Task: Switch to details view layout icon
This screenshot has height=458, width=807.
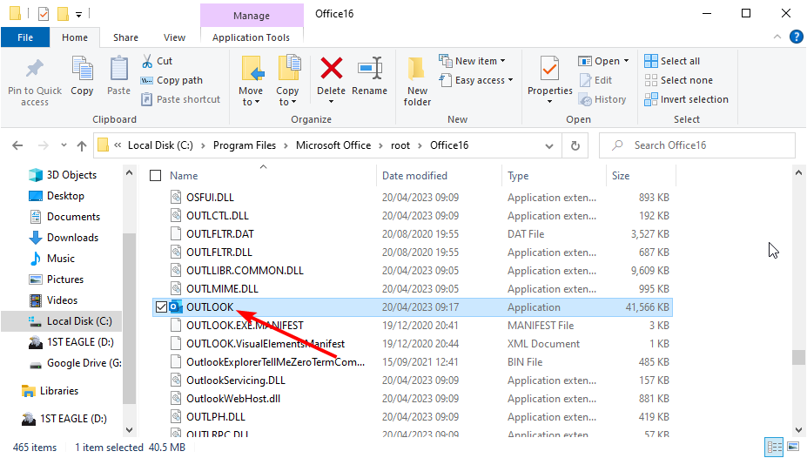Action: (x=774, y=446)
